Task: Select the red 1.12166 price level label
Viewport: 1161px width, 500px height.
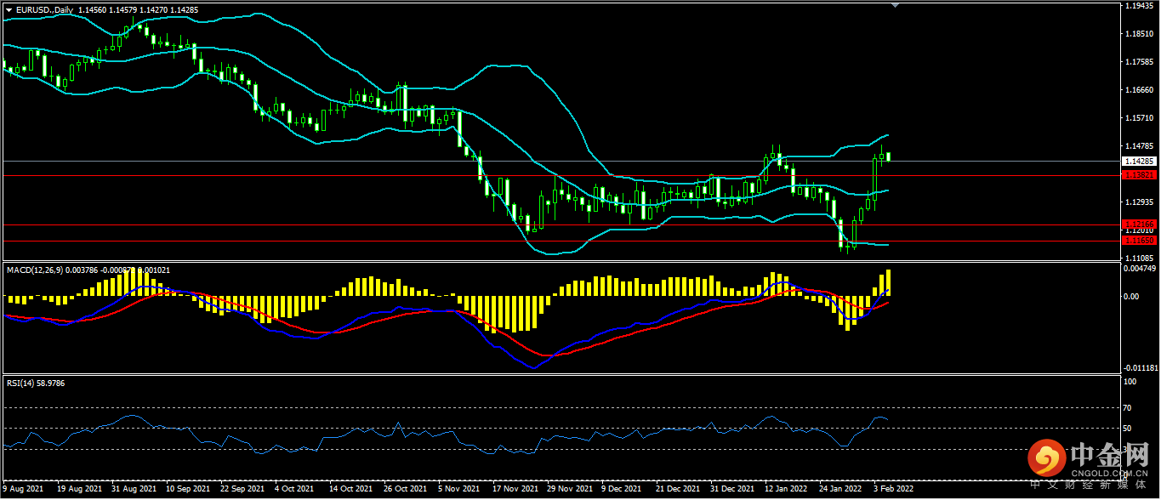Action: (1138, 224)
